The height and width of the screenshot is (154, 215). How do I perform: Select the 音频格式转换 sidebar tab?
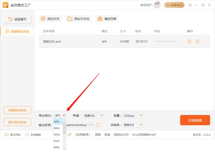(17, 31)
